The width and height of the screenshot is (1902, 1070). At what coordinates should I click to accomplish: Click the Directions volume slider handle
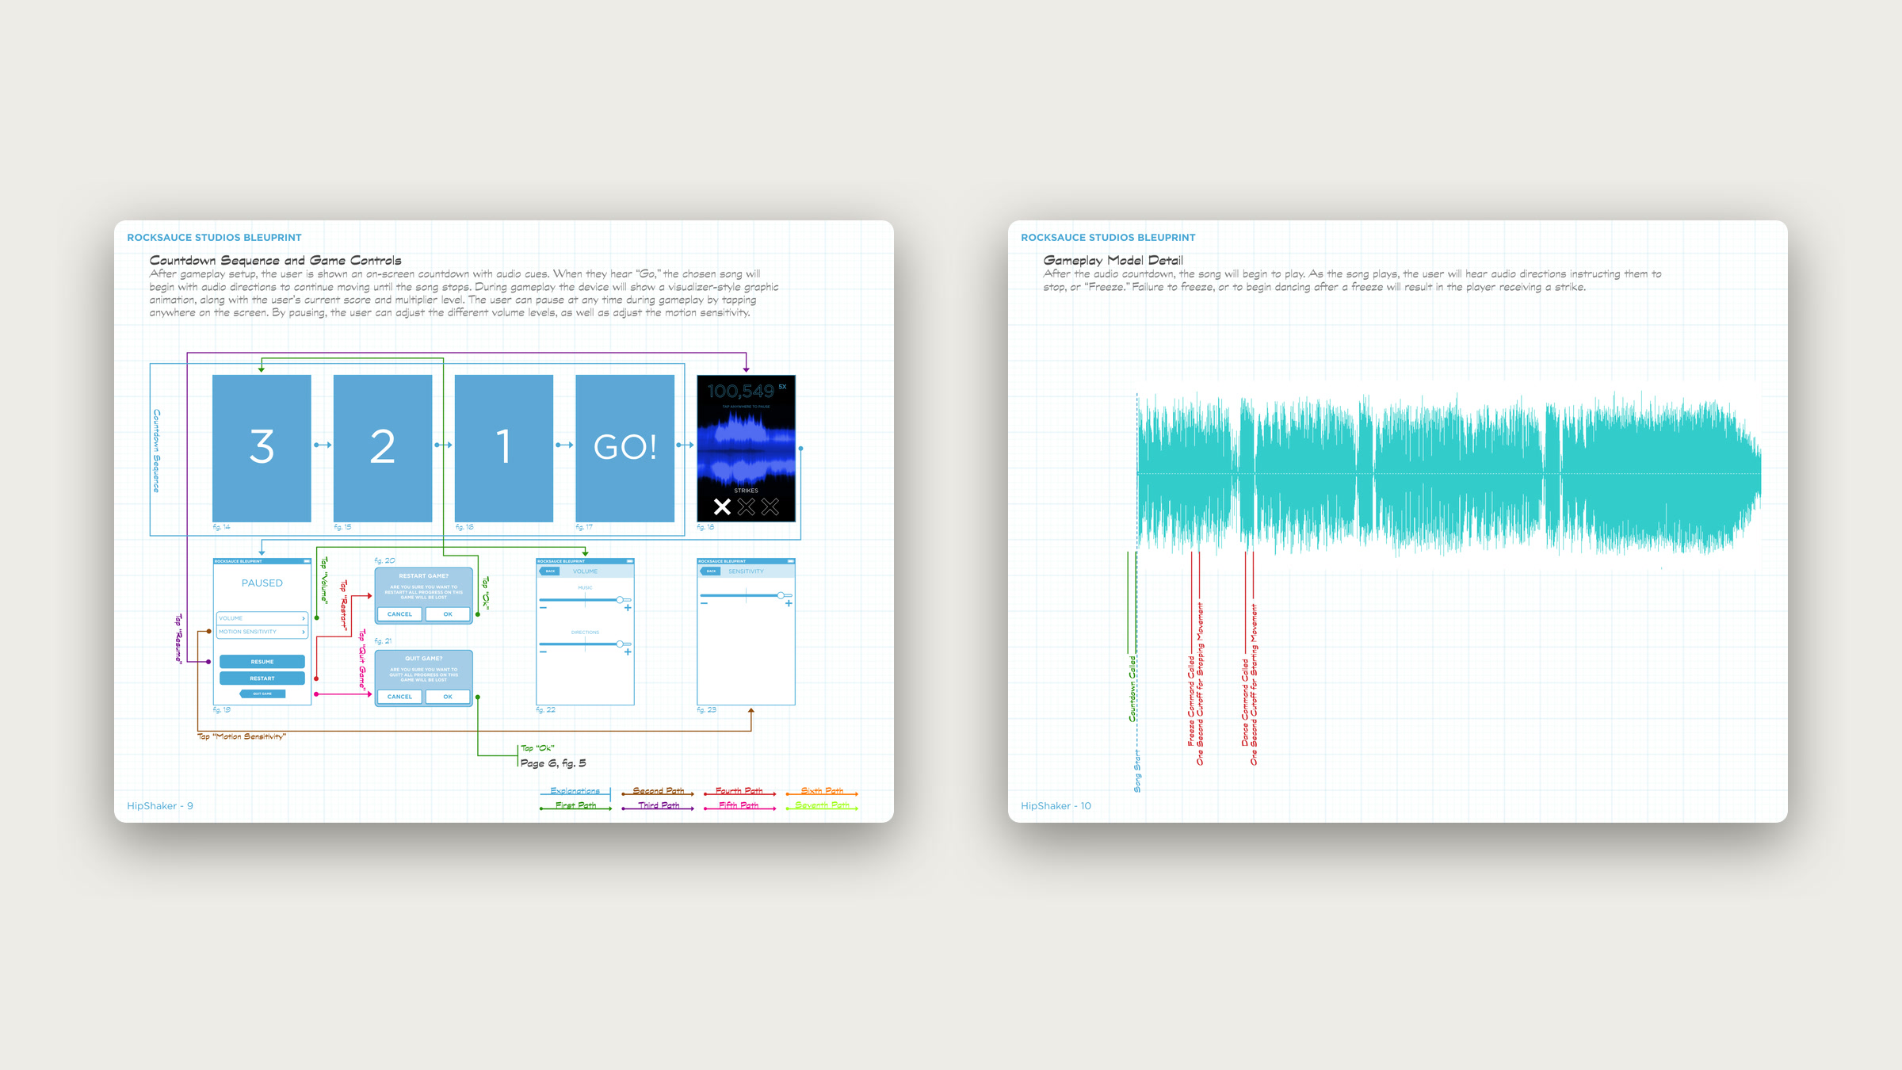point(620,644)
